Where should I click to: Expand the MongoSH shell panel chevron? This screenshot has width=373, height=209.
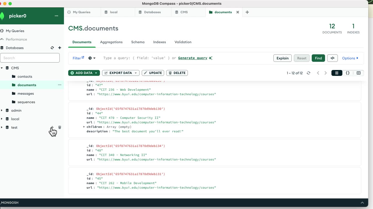click(362, 203)
